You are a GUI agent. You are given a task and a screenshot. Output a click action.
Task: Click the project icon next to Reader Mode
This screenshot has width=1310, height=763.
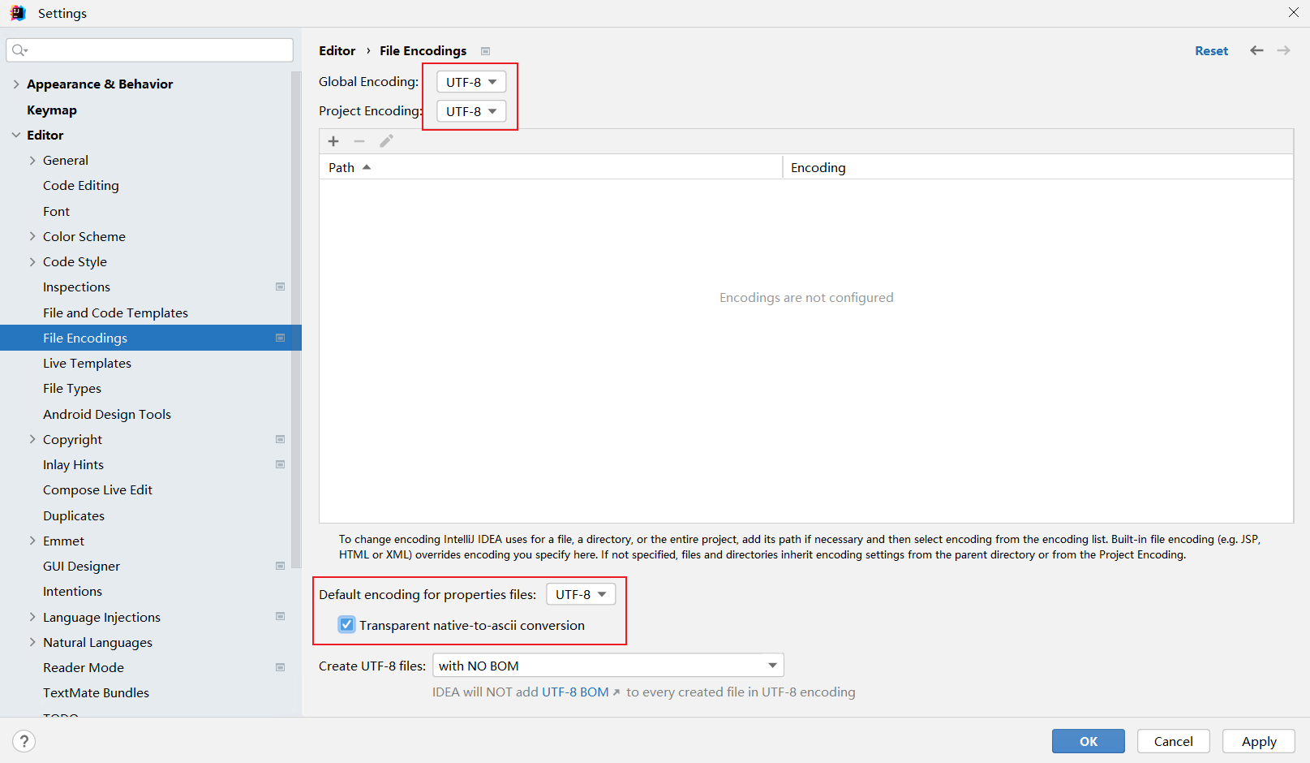click(x=281, y=667)
